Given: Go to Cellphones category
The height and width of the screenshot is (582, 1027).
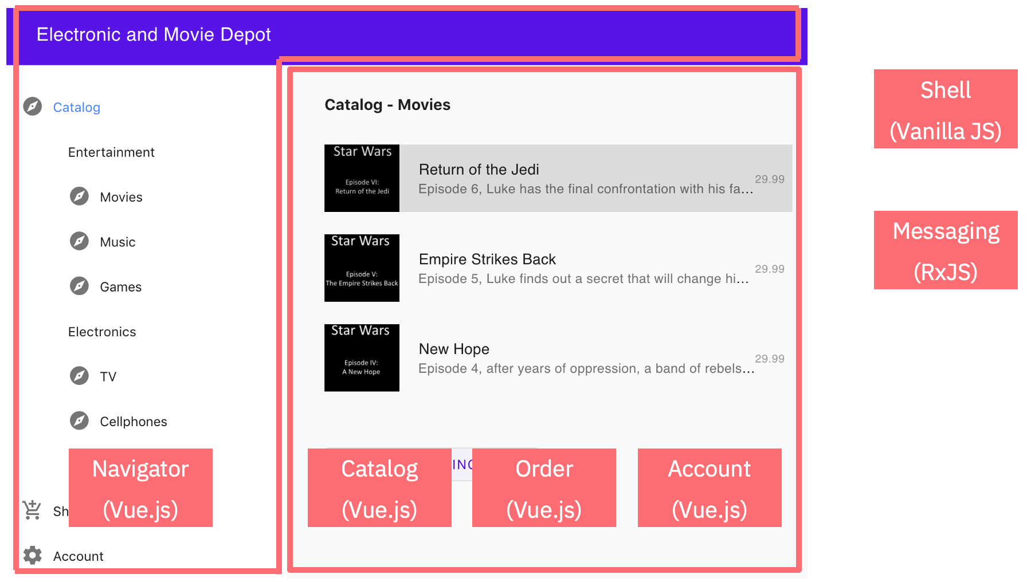Looking at the screenshot, I should pyautogui.click(x=133, y=422).
